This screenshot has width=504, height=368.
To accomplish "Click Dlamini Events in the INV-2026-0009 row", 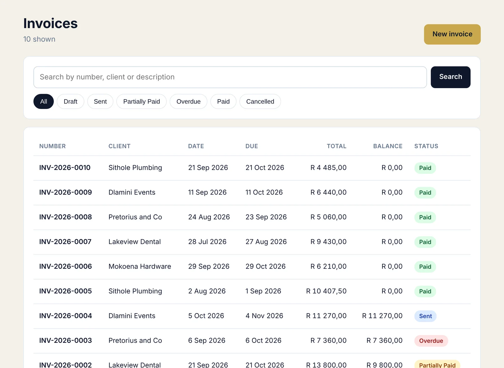I will pyautogui.click(x=132, y=192).
